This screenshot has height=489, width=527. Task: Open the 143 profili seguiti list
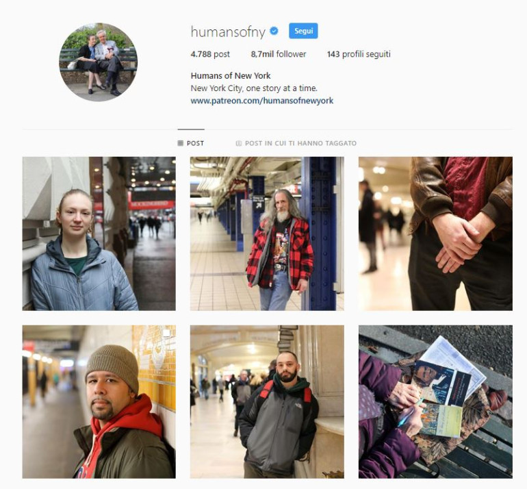pos(359,54)
